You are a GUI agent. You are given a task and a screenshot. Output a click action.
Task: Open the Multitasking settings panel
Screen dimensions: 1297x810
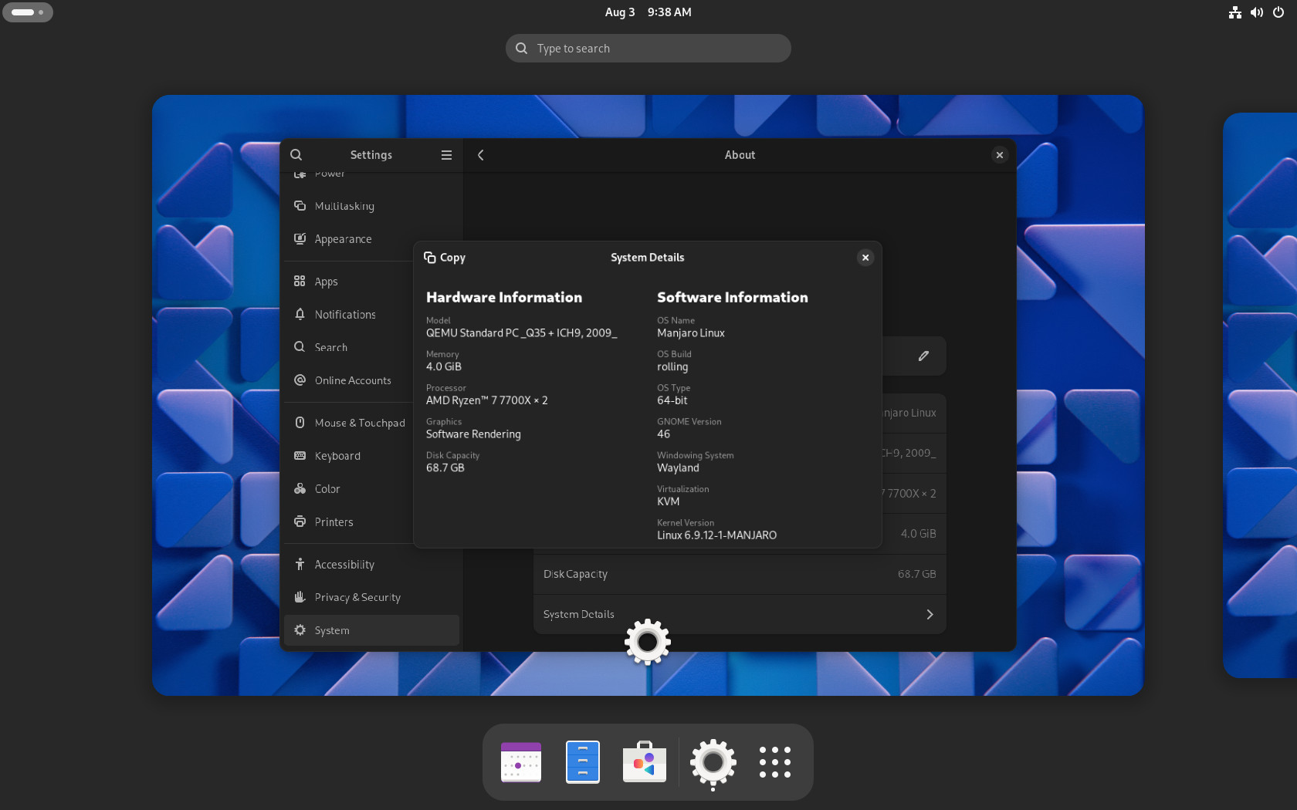(x=371, y=206)
